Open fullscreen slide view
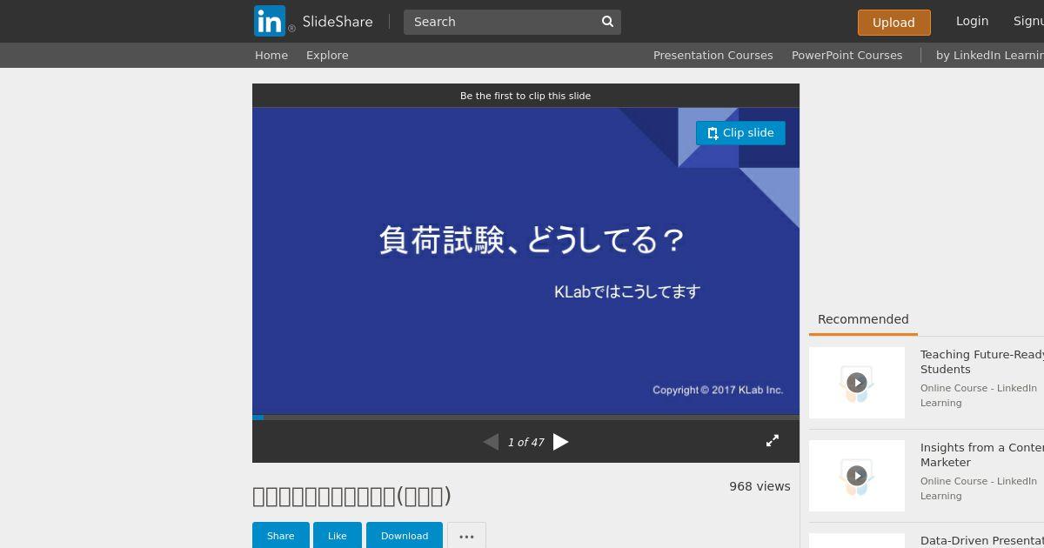This screenshot has height=548, width=1044. pyautogui.click(x=772, y=441)
